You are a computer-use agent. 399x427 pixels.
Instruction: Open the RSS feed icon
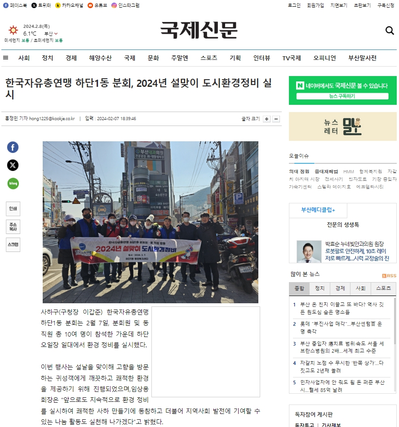pyautogui.click(x=389, y=275)
